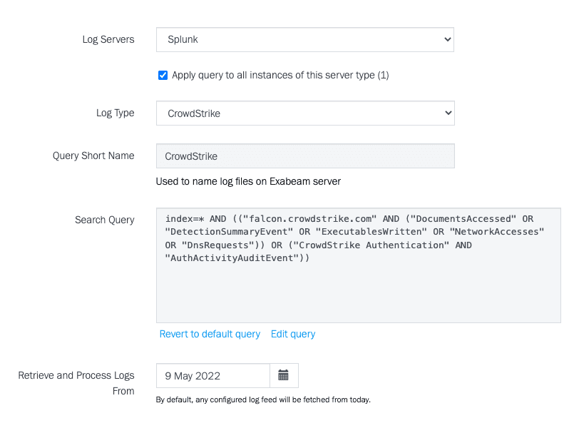Click the "Log Servers" field label
The height and width of the screenshot is (428, 579).
(x=108, y=39)
